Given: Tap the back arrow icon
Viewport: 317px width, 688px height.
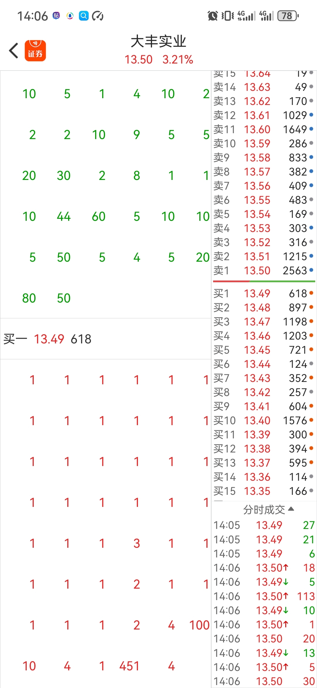Looking at the screenshot, I should point(14,51).
